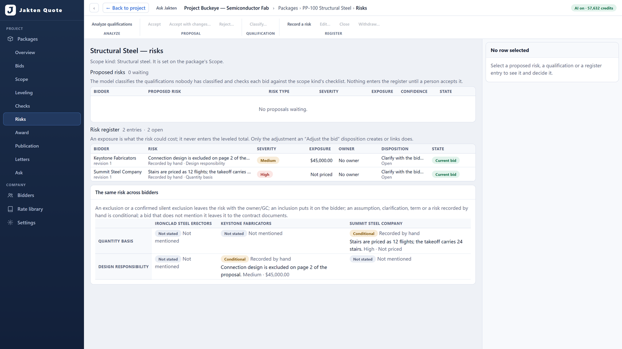
Task: Click the $45,000.00 exposure cell
Action: tap(321, 160)
